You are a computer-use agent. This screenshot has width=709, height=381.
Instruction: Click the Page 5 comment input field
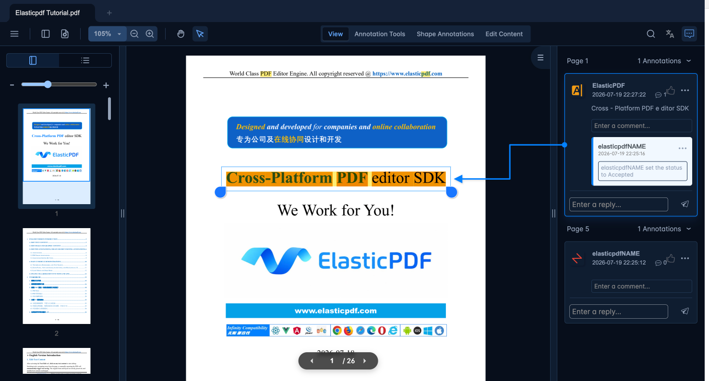tap(641, 286)
